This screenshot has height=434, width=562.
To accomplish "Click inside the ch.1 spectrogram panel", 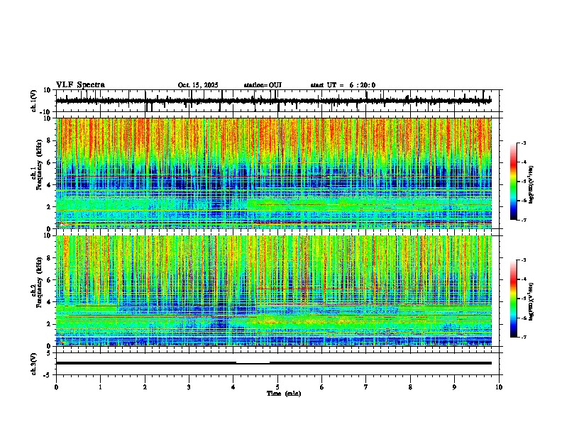I will (273, 173).
